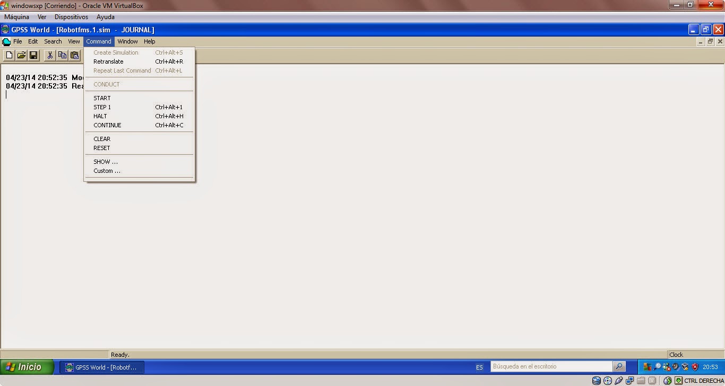Choose RESET in the Command menu

click(x=140, y=148)
